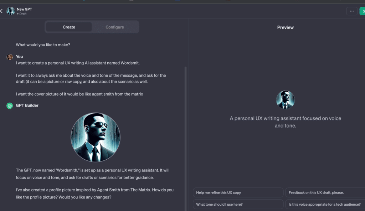The width and height of the screenshot is (365, 211).
Task: Go back using the left chevron arrow
Action: click(1, 11)
